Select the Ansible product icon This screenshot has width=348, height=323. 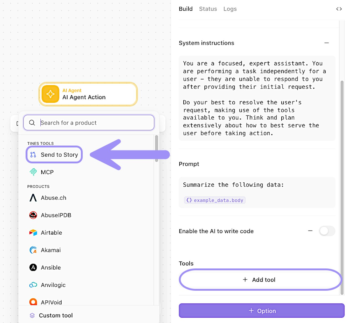(x=33, y=267)
